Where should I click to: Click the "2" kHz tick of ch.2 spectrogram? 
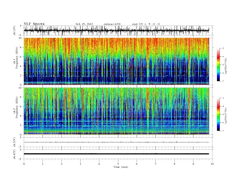coord(21,125)
